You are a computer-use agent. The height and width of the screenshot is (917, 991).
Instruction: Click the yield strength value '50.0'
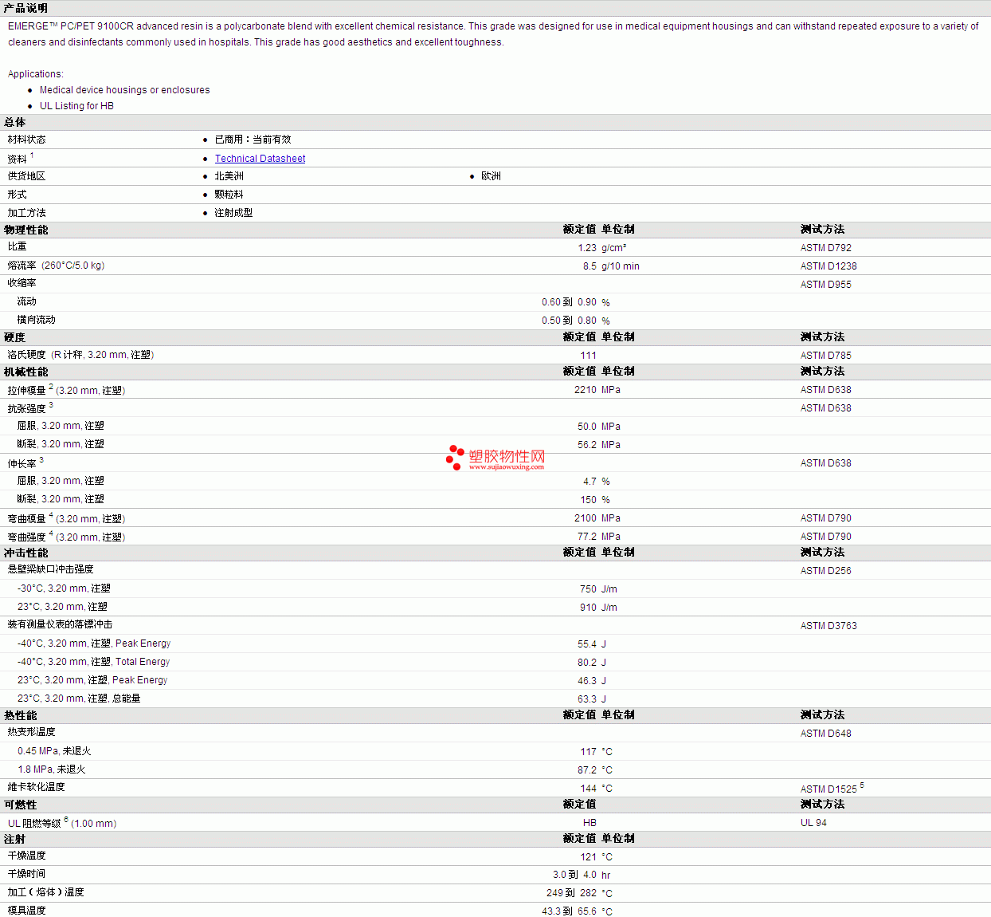(x=587, y=427)
